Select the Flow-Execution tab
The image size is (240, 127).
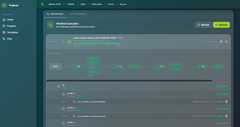[55, 14]
